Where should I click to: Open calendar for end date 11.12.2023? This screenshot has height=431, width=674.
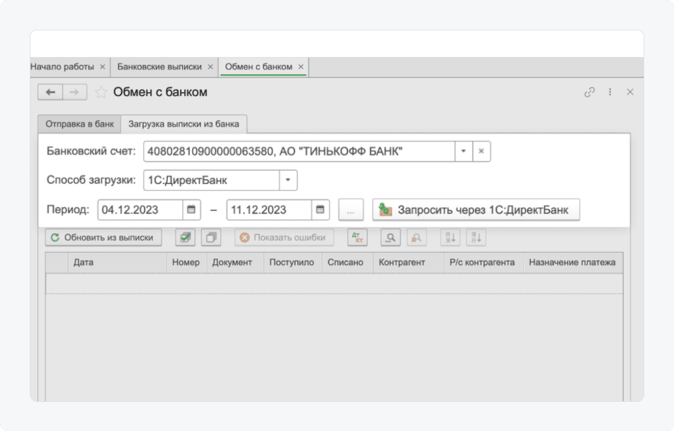point(320,210)
